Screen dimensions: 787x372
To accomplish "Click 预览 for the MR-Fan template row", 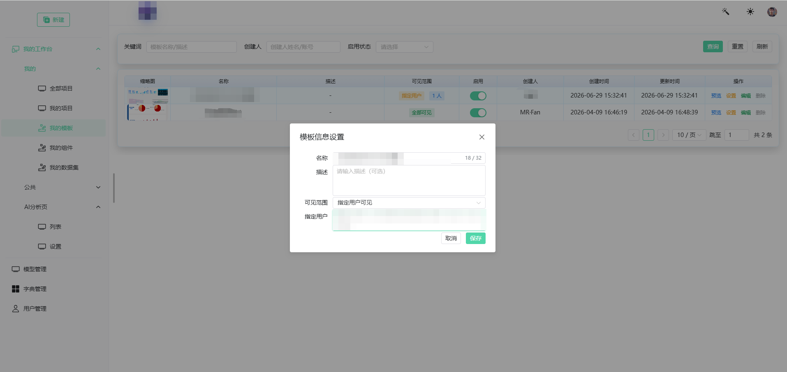I will (716, 113).
